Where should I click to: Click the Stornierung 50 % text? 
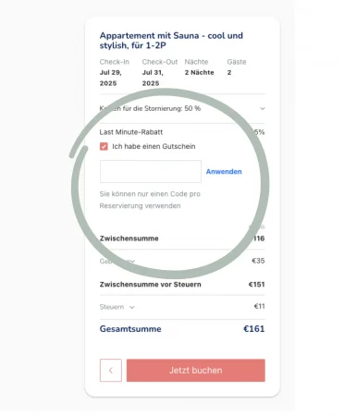(x=150, y=108)
